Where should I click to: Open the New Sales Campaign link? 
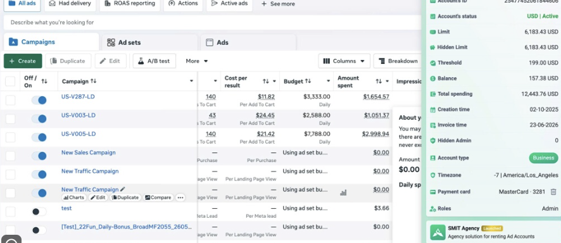89,153
